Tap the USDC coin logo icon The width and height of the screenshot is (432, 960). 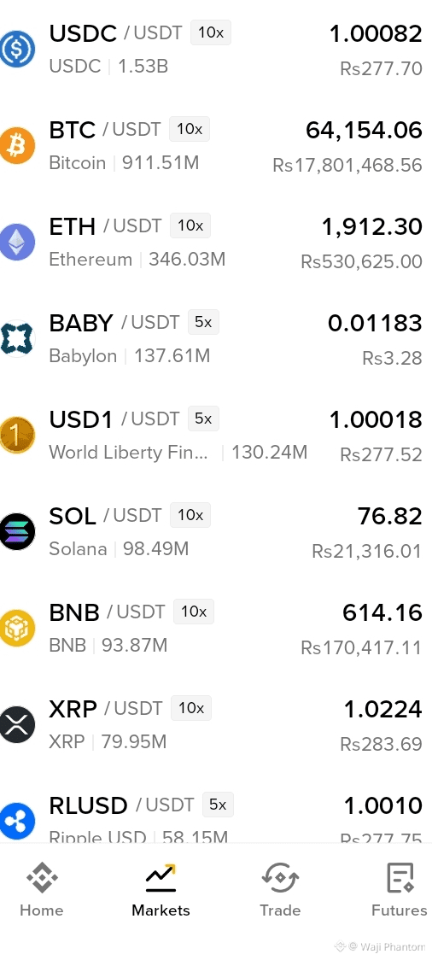[x=16, y=49]
